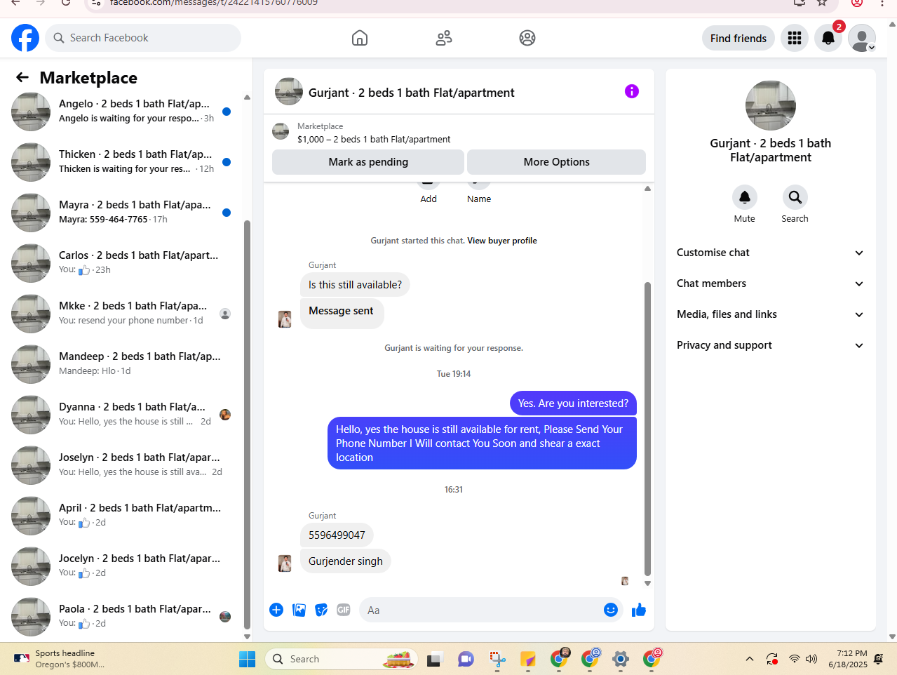Go back using the Marketplace arrow
This screenshot has height=675, width=897.
(22, 77)
